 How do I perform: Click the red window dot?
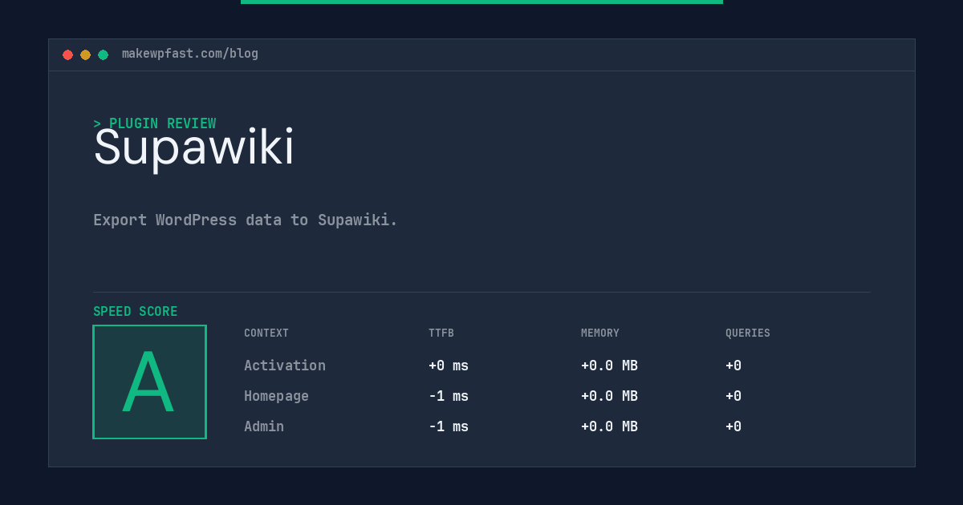[x=67, y=55]
